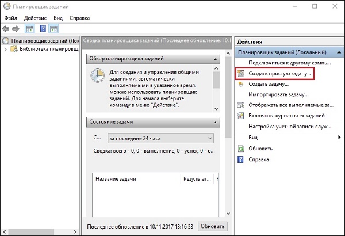Click the 'Обновить' button at the bottom
Image resolution: width=345 pixels, height=236 pixels.
[212, 226]
